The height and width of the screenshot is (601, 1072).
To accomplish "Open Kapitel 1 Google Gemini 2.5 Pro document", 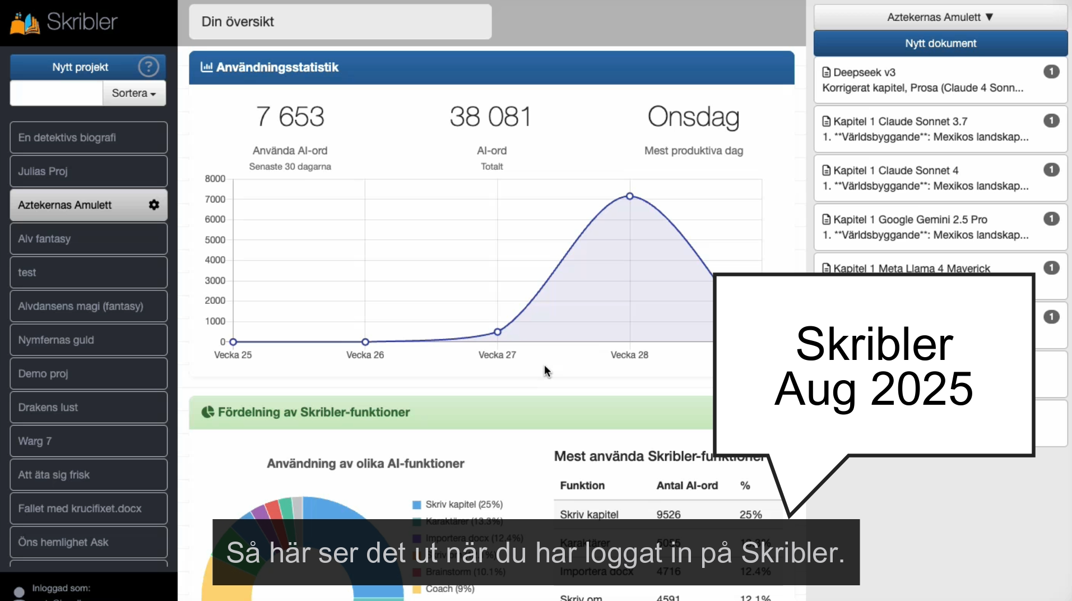I will (940, 227).
